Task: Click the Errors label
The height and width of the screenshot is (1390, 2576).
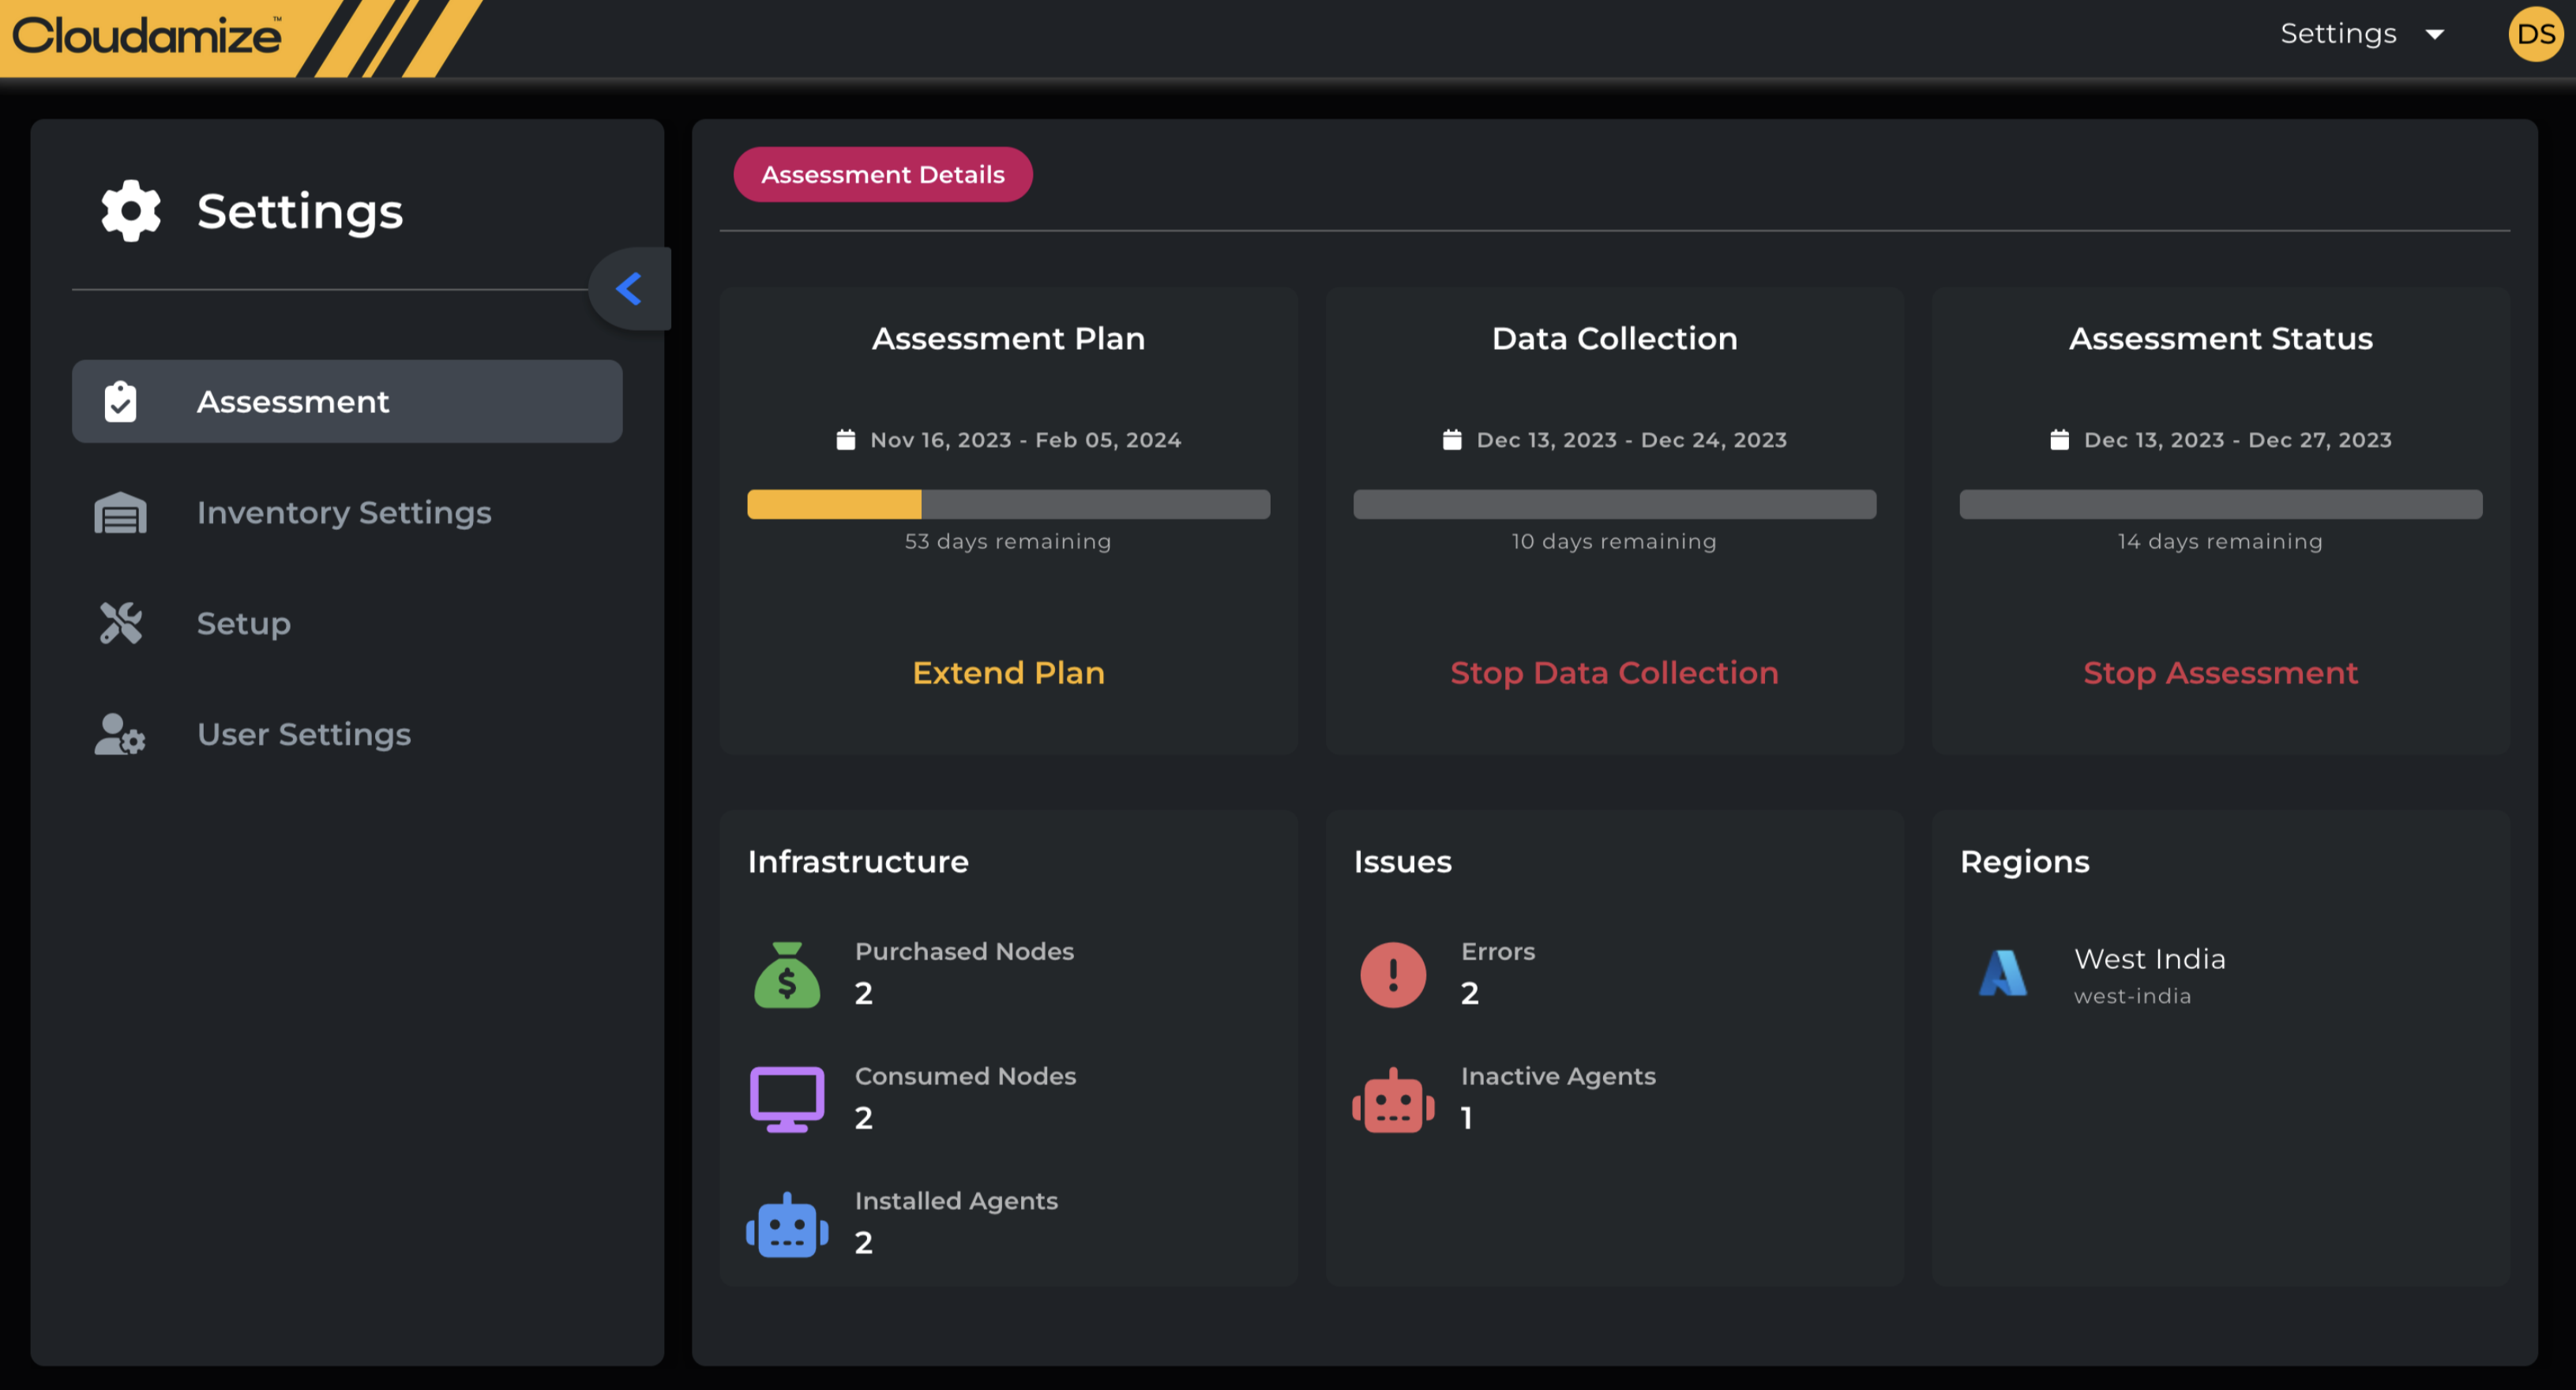Action: (1498, 951)
